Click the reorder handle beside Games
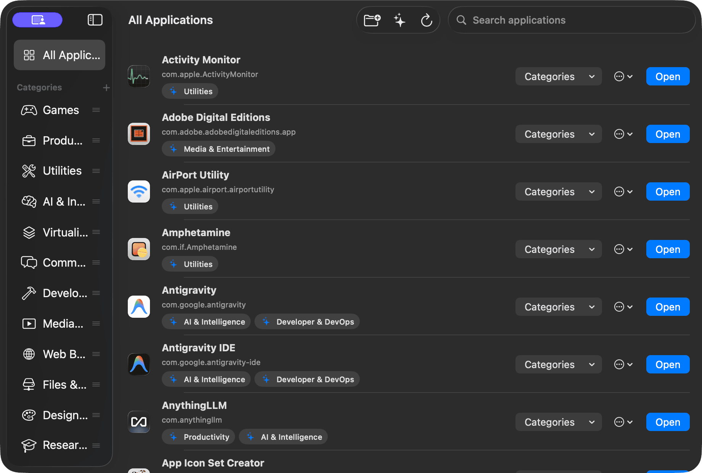Image resolution: width=702 pixels, height=473 pixels. (96, 110)
